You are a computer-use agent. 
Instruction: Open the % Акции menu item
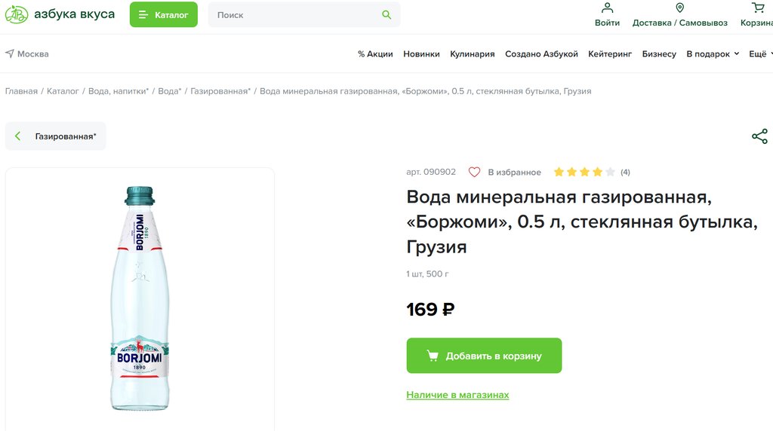375,54
